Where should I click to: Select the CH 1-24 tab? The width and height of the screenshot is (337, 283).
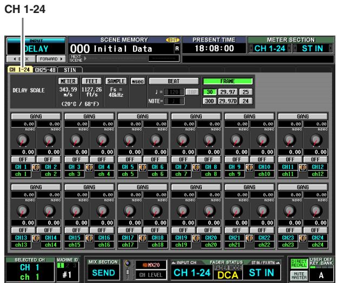pos(20,70)
